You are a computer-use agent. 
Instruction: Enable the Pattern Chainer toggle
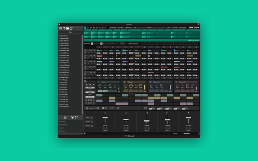point(127,44)
